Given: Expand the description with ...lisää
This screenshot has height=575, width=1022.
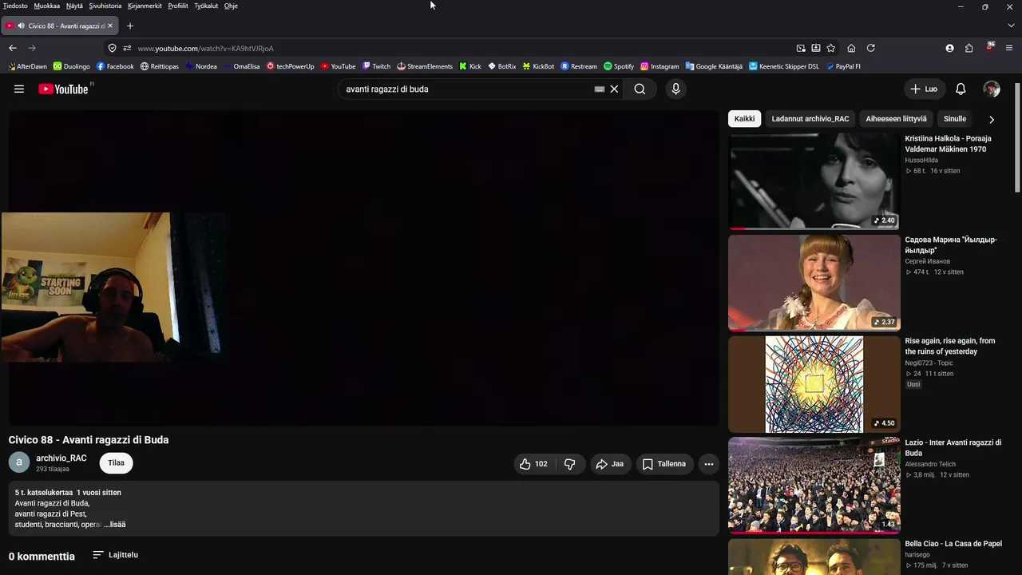Looking at the screenshot, I should point(114,525).
